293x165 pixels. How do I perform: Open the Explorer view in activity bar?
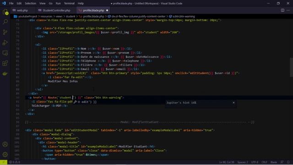[x=5, y=12]
